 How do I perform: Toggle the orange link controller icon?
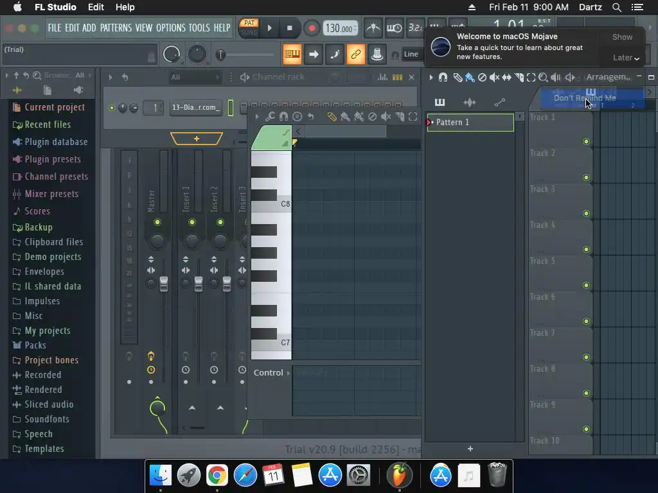(x=355, y=54)
